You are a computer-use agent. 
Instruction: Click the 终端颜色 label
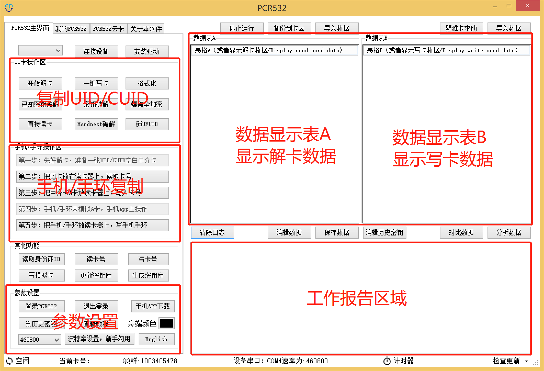(142, 324)
